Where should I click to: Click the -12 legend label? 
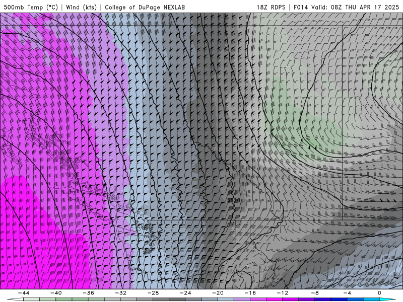(x=283, y=293)
